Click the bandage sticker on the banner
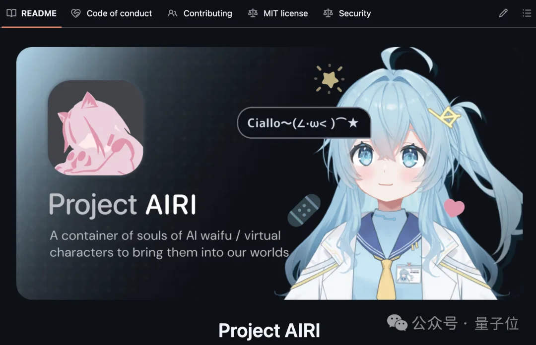Screen dimensions: 536x345 (x=304, y=210)
